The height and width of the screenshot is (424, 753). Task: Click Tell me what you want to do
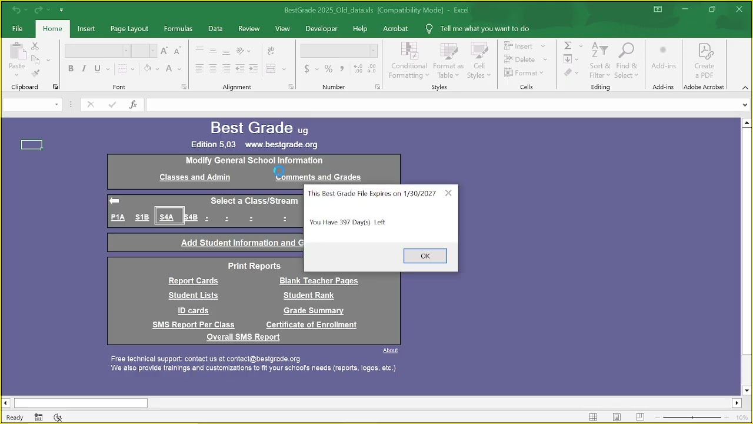click(484, 28)
